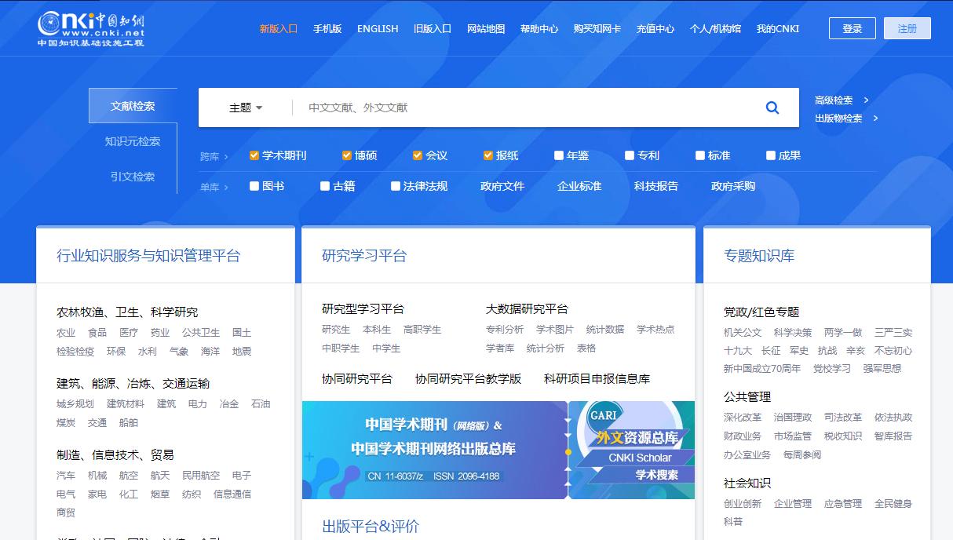Click the arrow next to 出版物检索

(x=875, y=119)
